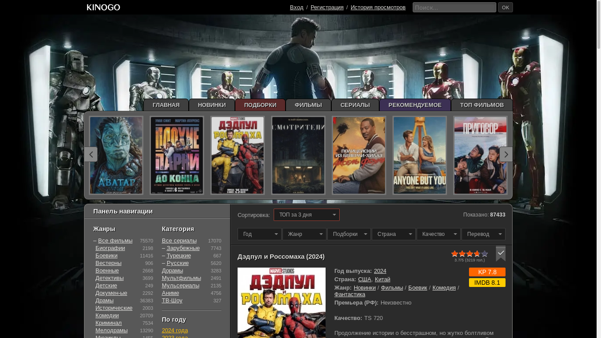Open the 2024 release year link
This screenshot has height=338, width=601.
tap(380, 271)
